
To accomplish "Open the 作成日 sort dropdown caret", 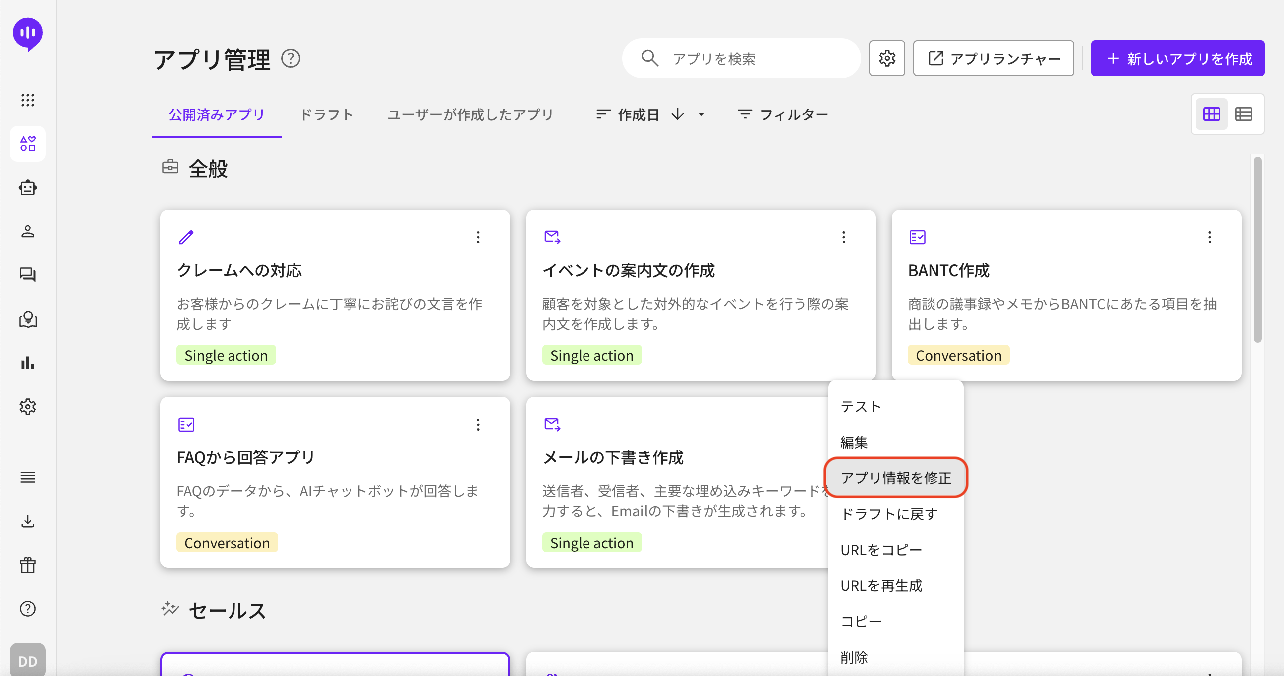I will [x=701, y=114].
